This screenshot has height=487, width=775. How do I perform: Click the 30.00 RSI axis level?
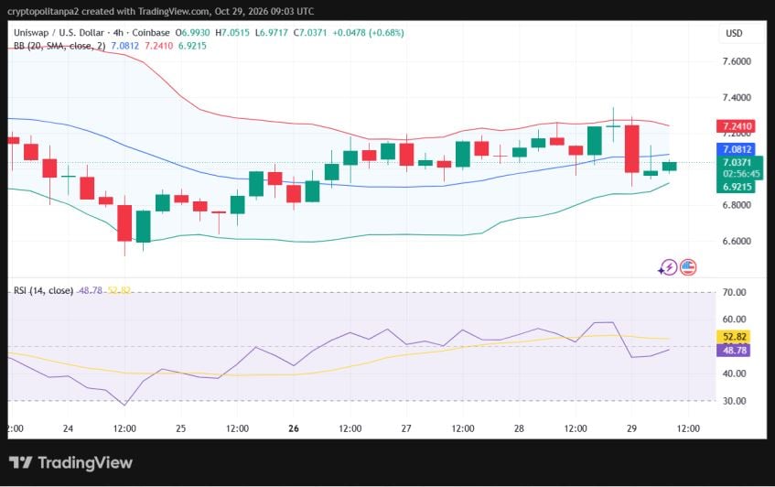click(734, 400)
